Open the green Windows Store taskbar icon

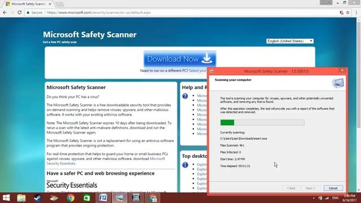tap(87, 198)
